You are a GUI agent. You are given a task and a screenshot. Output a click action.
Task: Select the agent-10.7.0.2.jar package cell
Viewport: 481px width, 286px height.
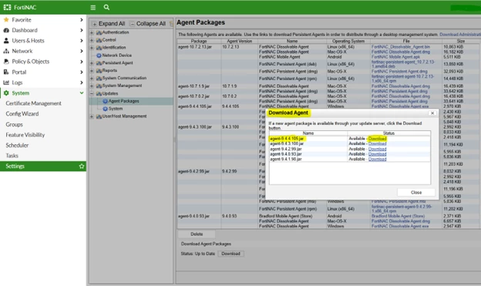pyautogui.click(x=194, y=96)
